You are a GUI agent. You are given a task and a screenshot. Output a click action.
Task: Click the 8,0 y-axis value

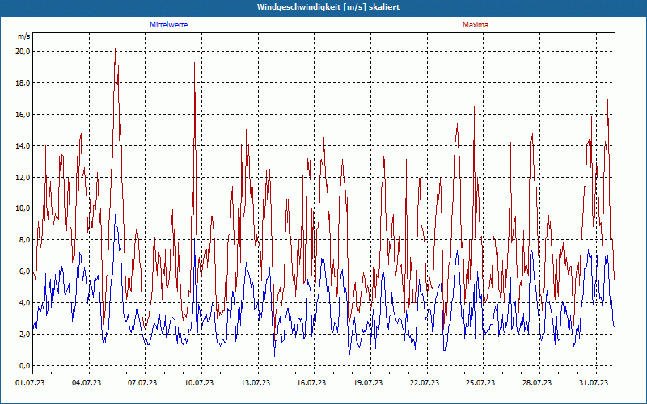click(x=25, y=239)
